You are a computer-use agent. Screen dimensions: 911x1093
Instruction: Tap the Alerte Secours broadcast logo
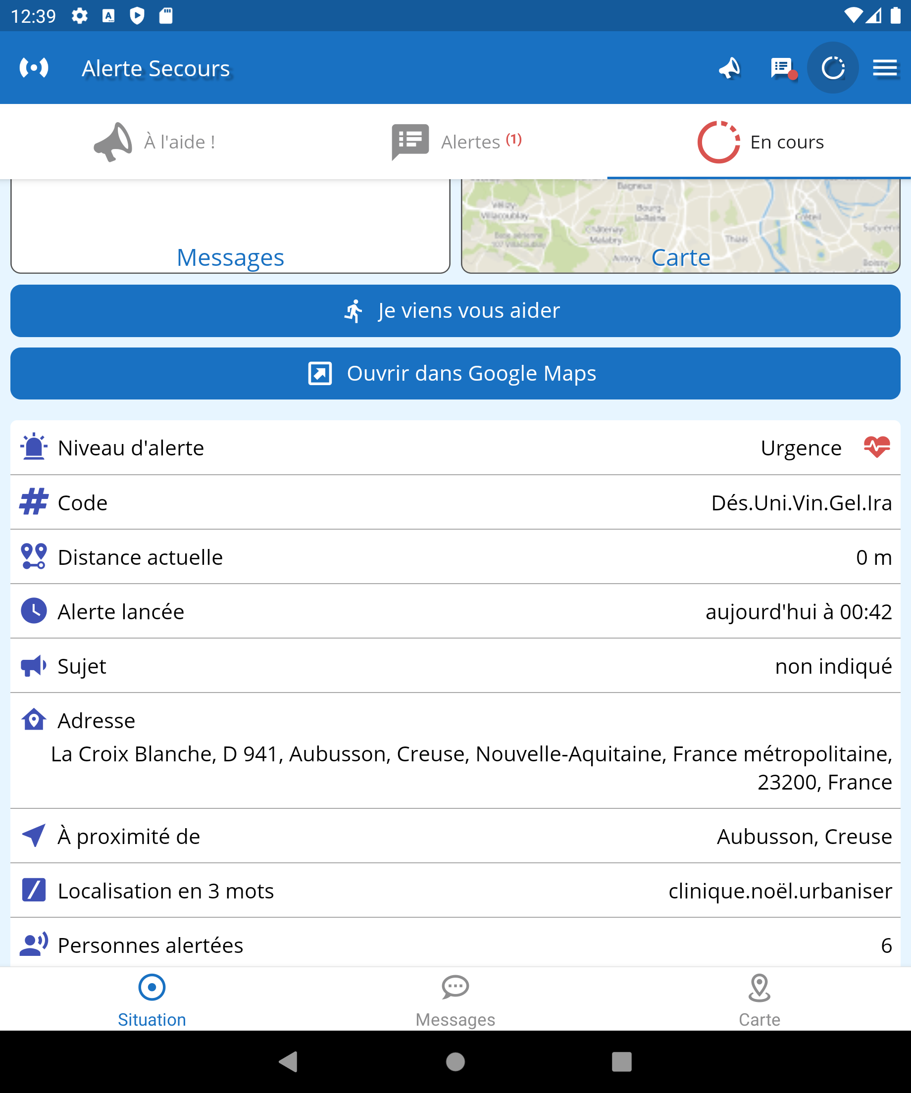tap(34, 68)
